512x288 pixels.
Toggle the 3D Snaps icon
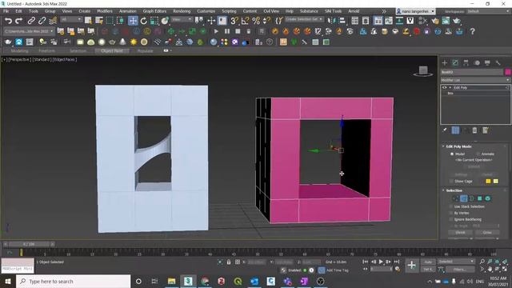(234, 21)
